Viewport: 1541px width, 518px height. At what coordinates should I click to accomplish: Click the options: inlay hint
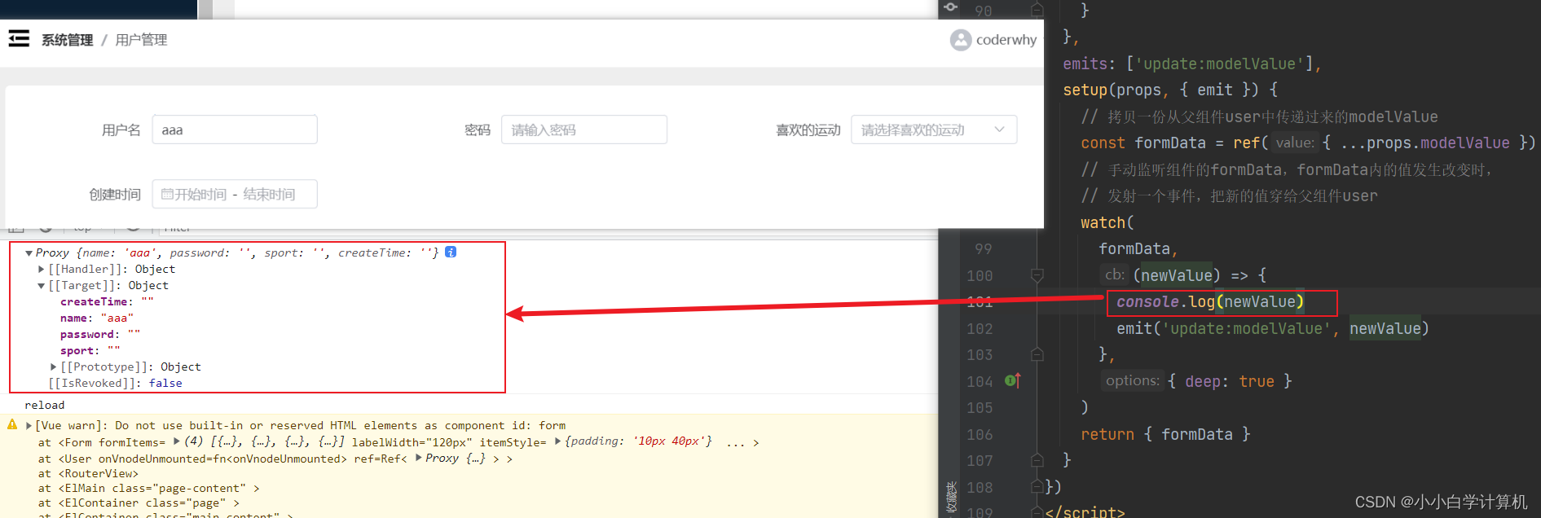click(x=1132, y=380)
